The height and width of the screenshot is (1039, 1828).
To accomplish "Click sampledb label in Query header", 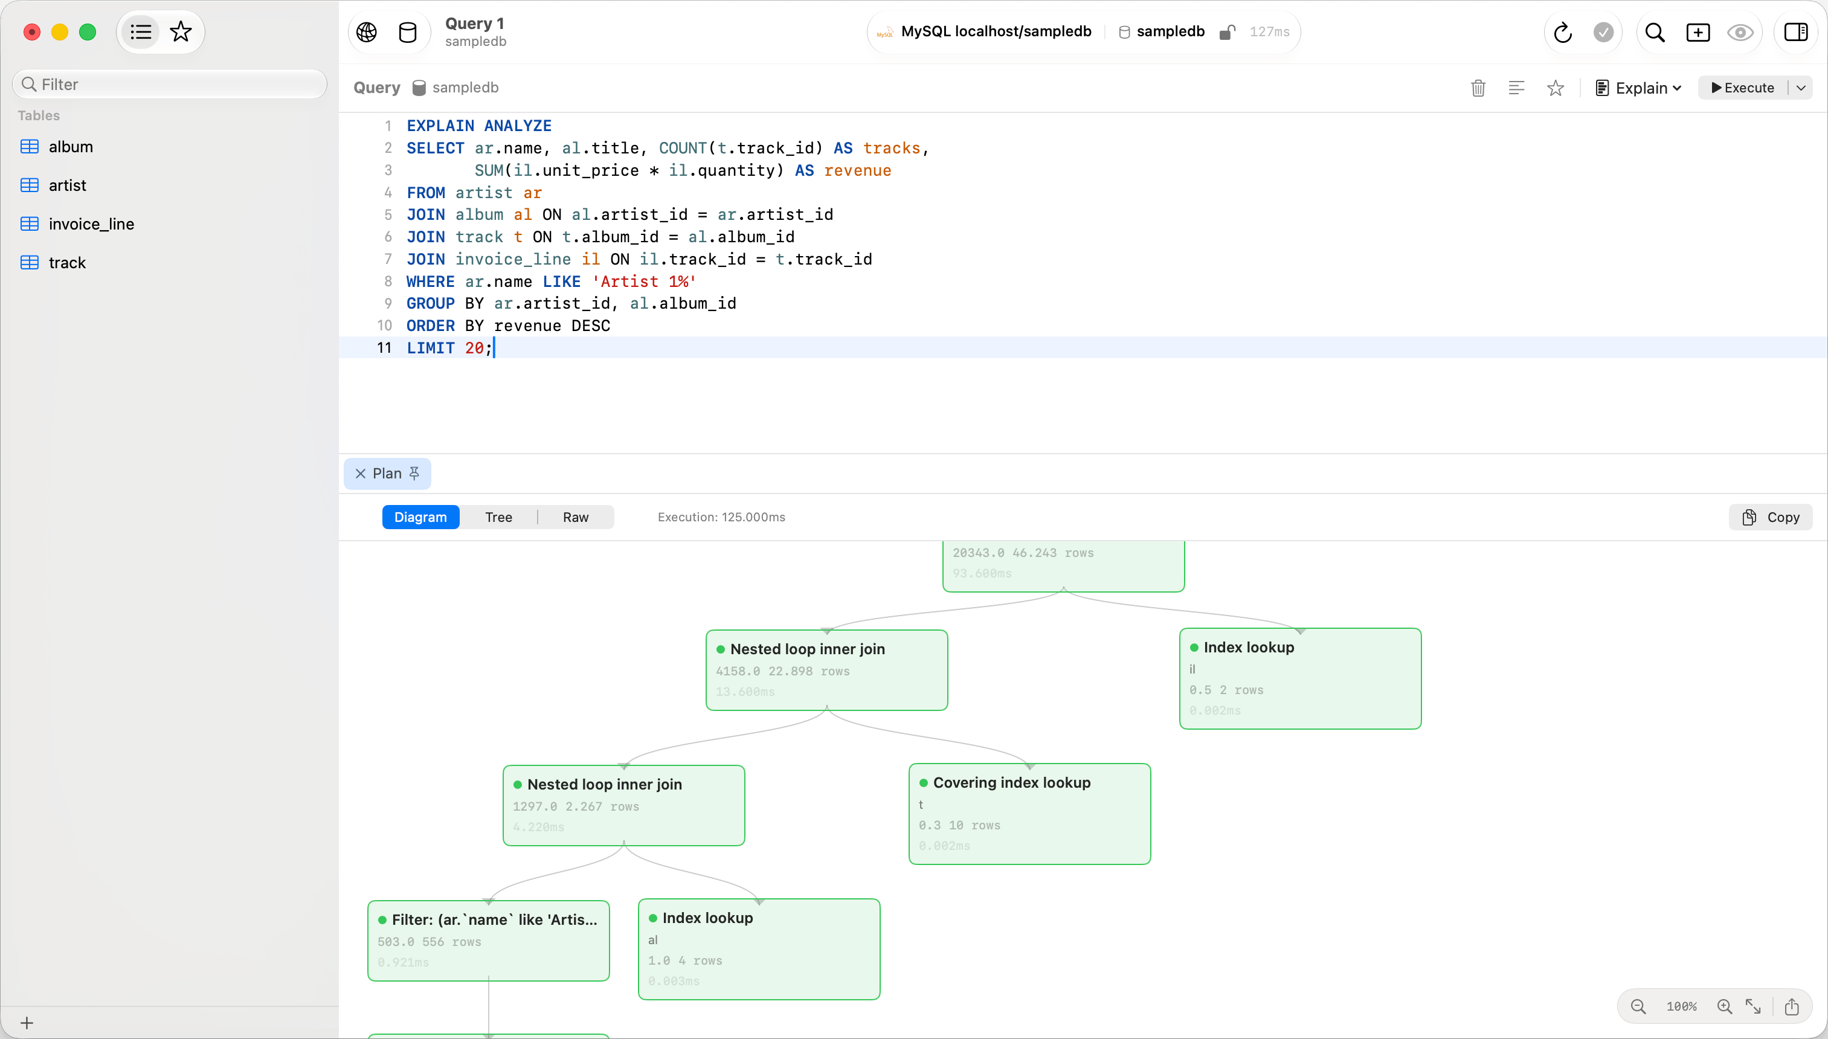I will pyautogui.click(x=457, y=88).
